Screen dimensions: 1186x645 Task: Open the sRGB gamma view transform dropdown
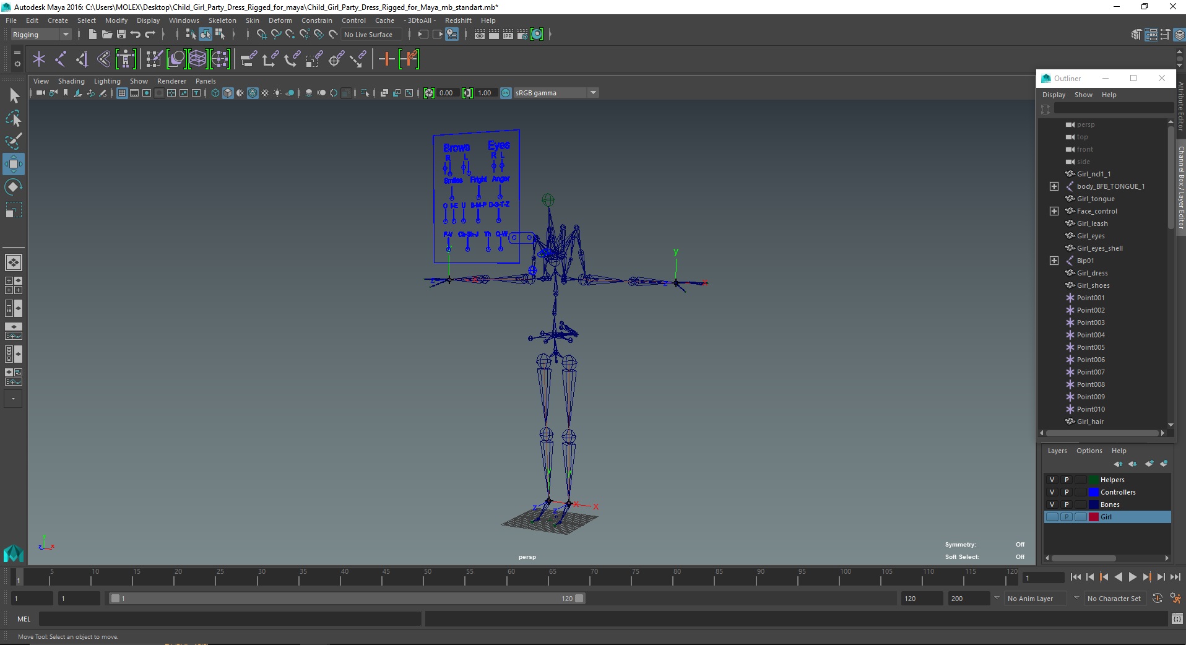pos(555,93)
